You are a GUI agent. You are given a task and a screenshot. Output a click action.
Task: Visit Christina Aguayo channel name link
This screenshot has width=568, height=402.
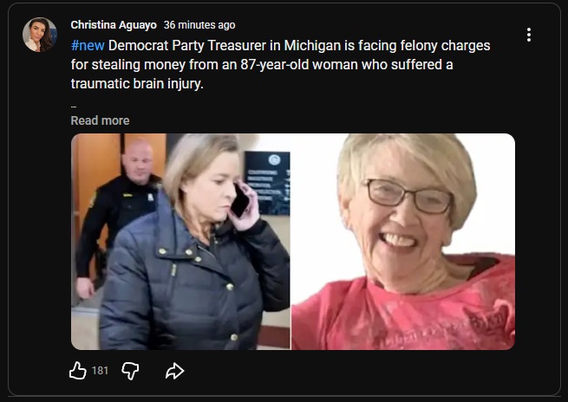114,25
